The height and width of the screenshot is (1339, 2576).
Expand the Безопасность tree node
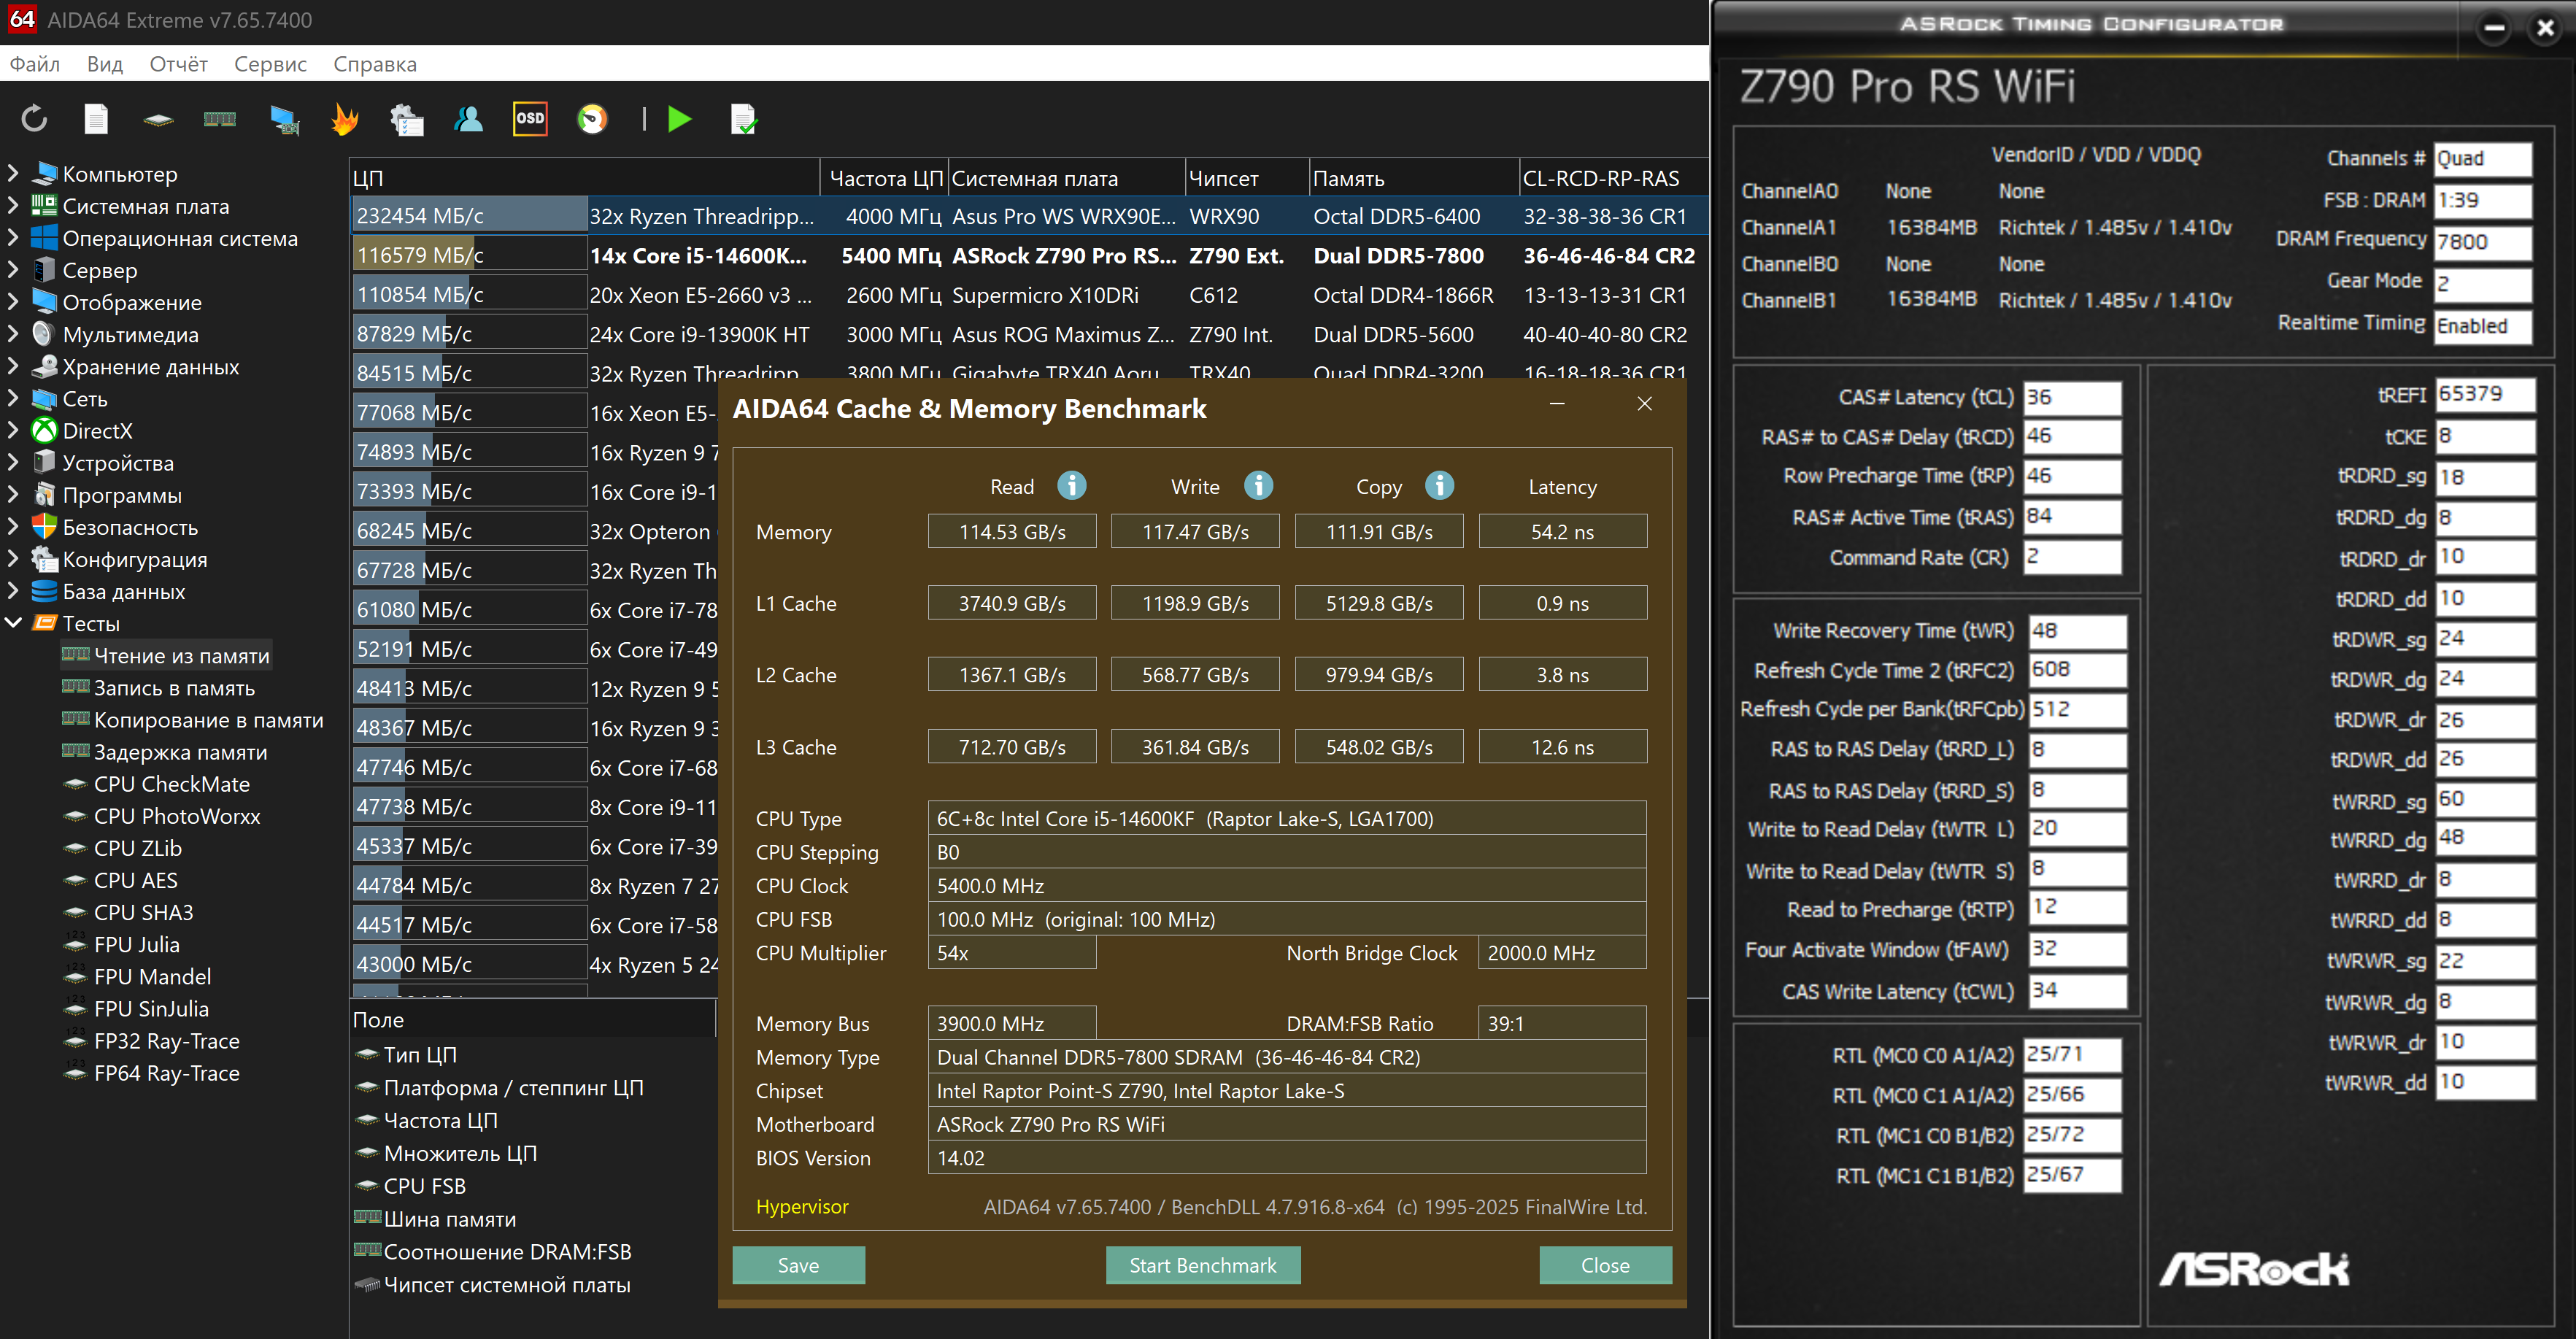click(13, 526)
